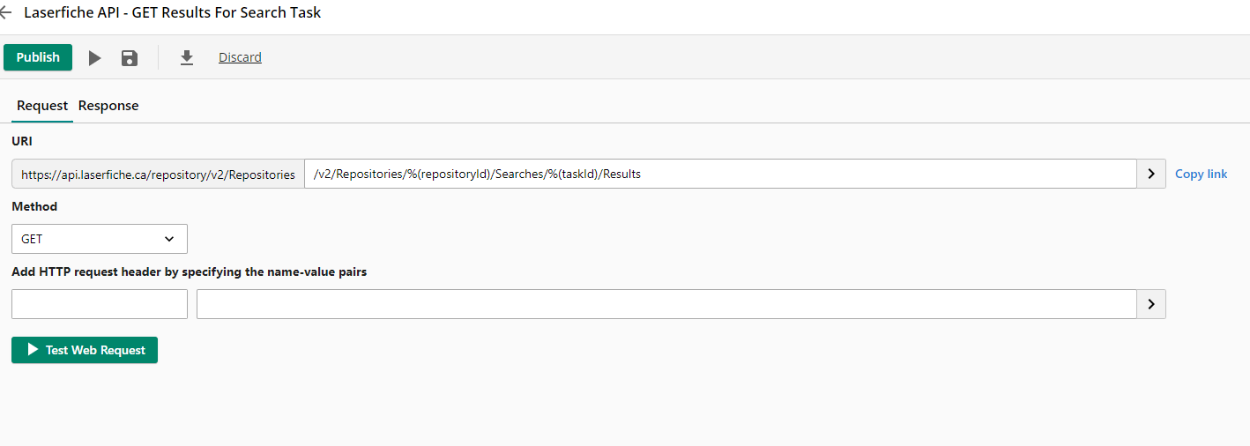Click the download icon in the toolbar
Screen dimensions: 1250x446
(186, 58)
